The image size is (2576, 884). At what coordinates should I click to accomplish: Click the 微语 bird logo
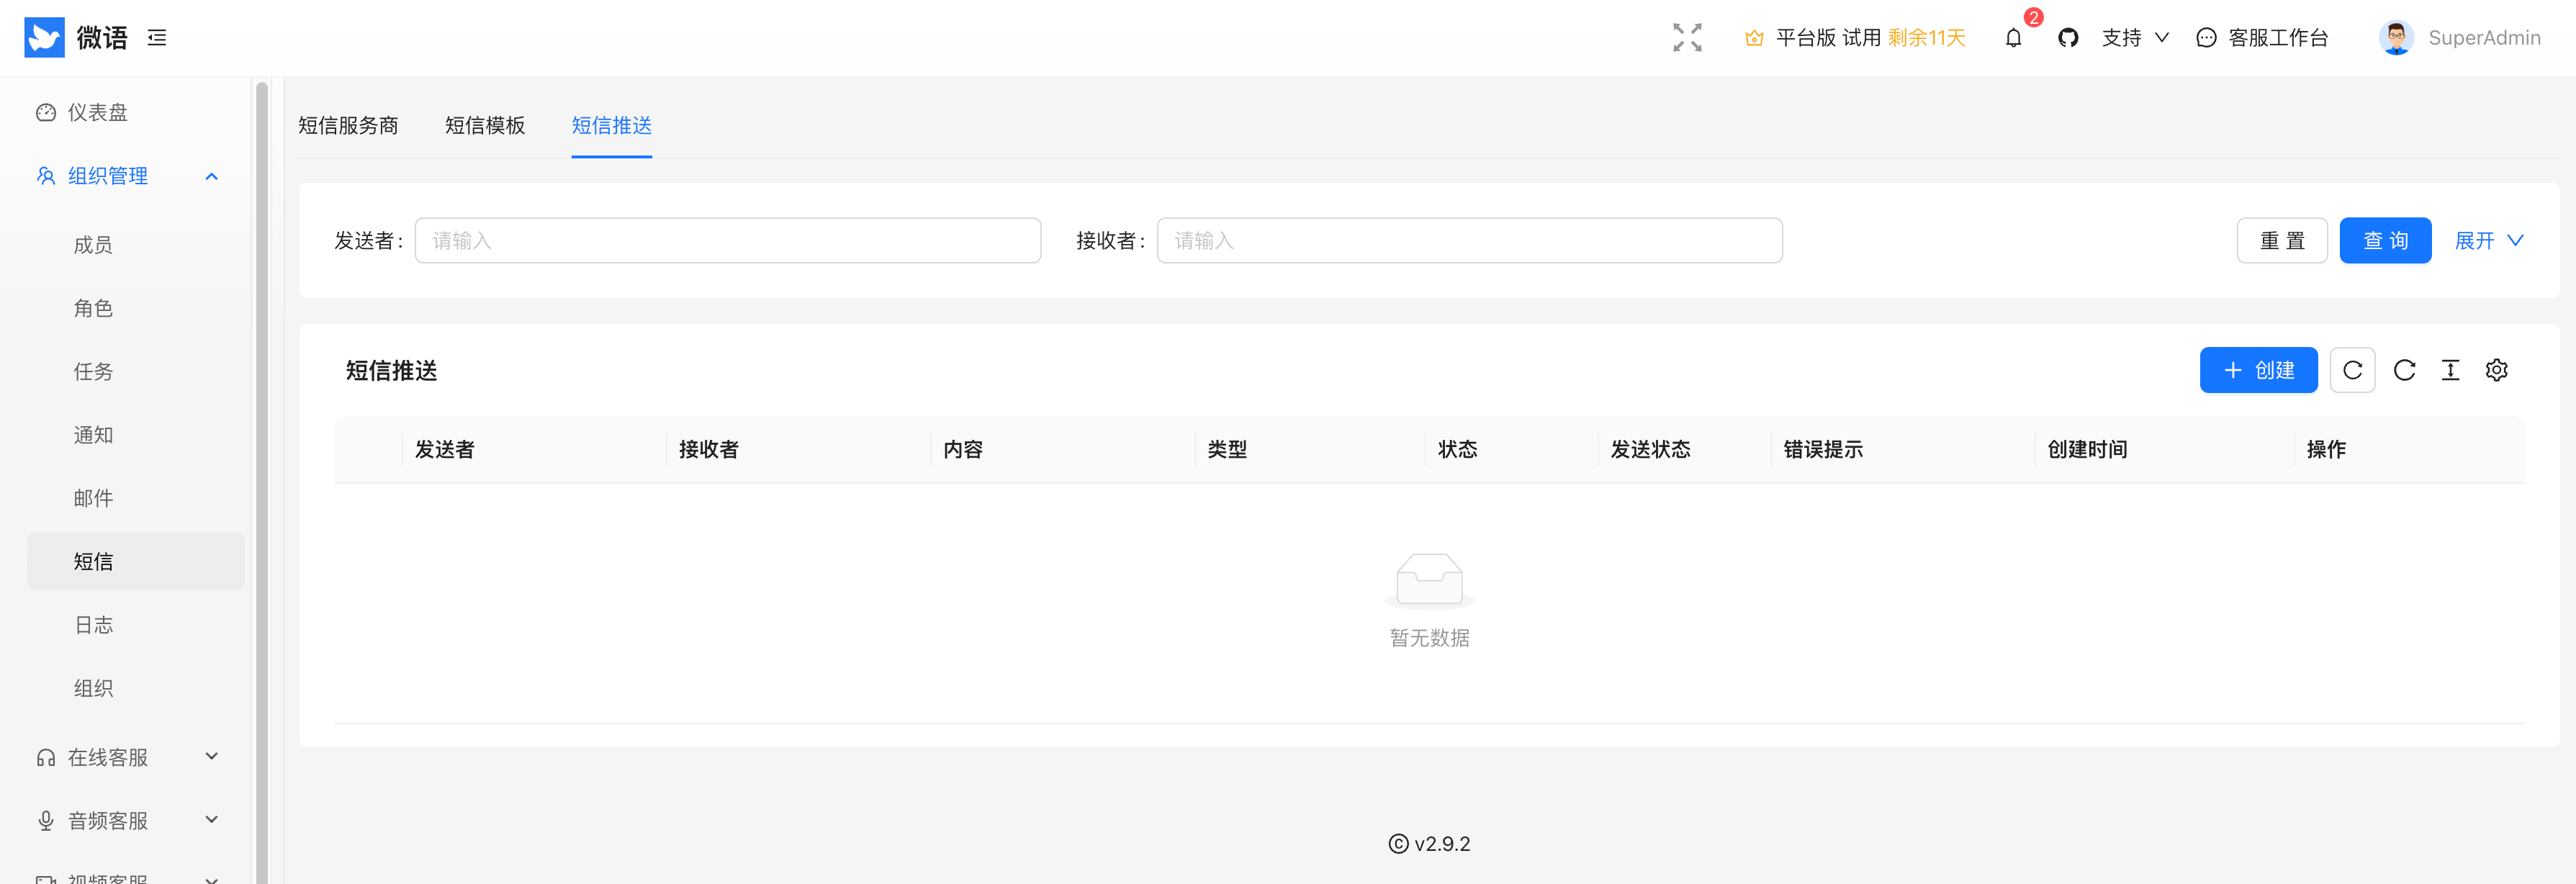tap(44, 38)
